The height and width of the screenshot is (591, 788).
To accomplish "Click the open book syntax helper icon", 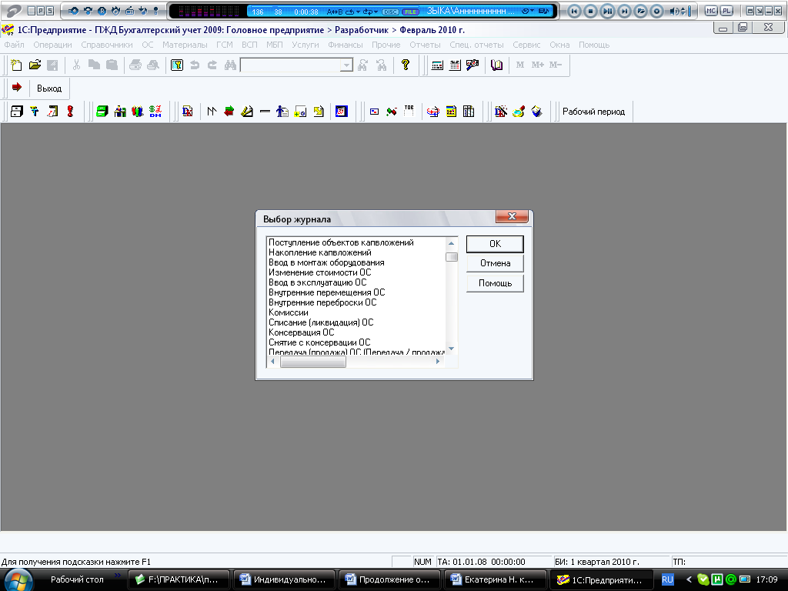I will 496,65.
